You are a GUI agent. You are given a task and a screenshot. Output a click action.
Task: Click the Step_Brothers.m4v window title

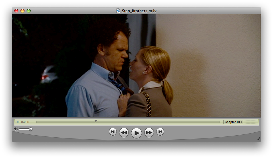tap(139, 11)
